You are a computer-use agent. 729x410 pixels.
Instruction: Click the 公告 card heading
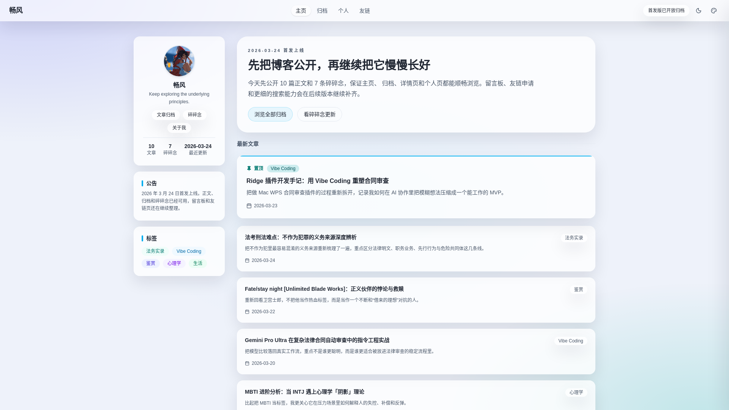pyautogui.click(x=151, y=183)
